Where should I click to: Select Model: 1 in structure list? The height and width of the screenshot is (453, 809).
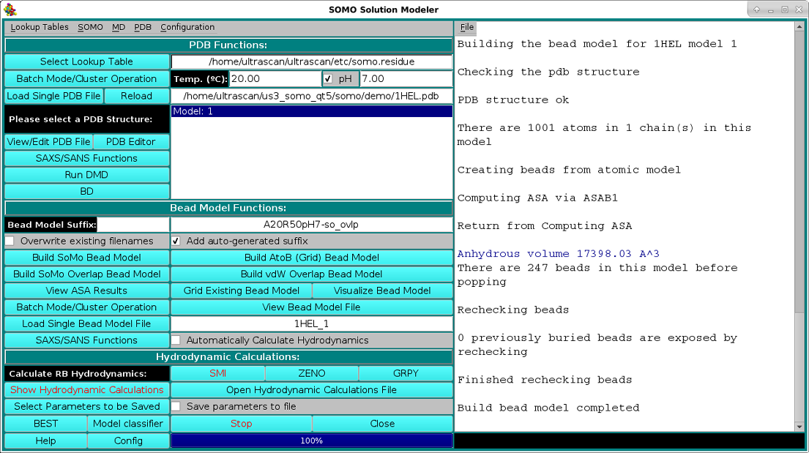point(312,111)
